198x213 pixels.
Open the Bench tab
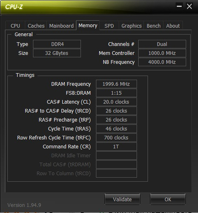pos(154,26)
